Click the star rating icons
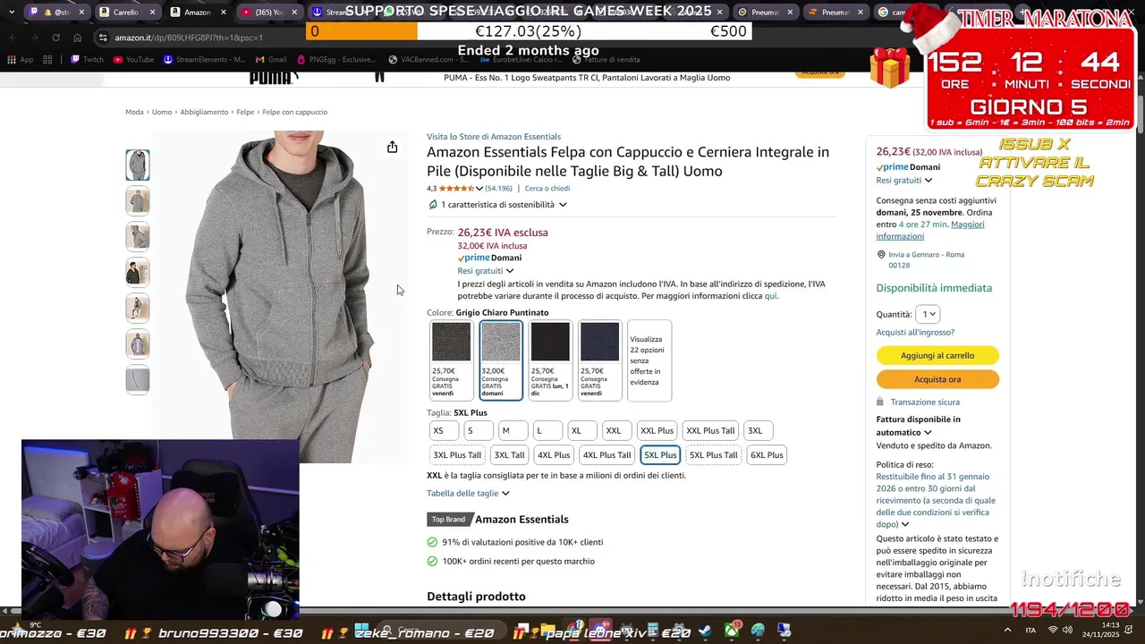 [456, 189]
